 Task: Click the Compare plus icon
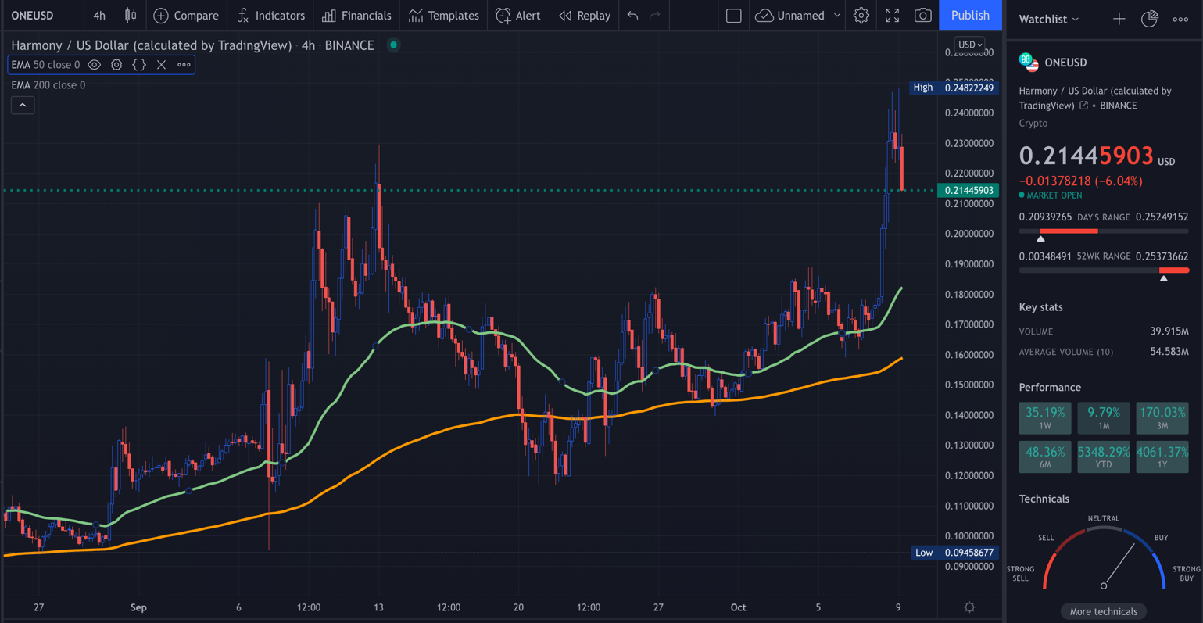click(x=161, y=16)
